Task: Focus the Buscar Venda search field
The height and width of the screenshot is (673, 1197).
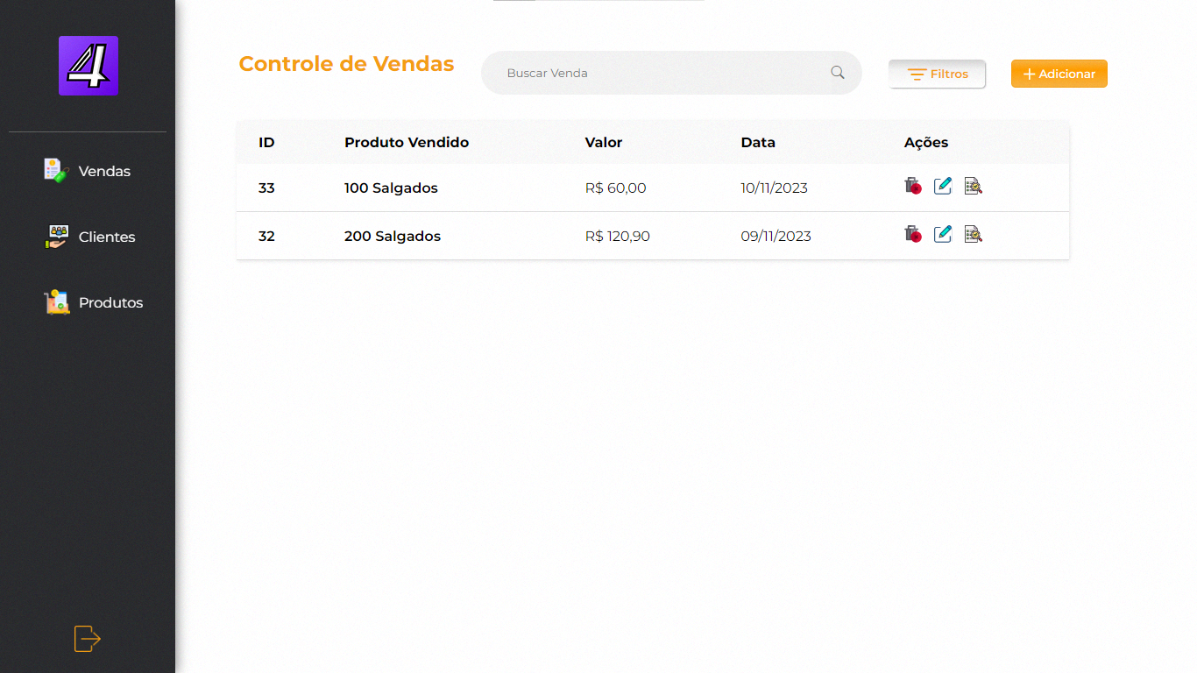Action: (x=671, y=73)
